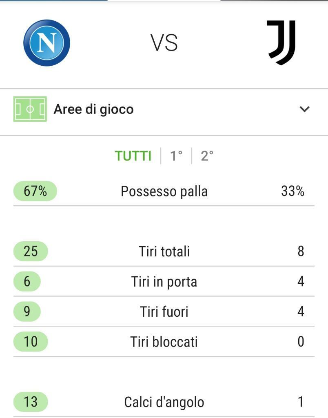Click the Calci d'angolo label
The height and width of the screenshot is (418, 328).
164,402
